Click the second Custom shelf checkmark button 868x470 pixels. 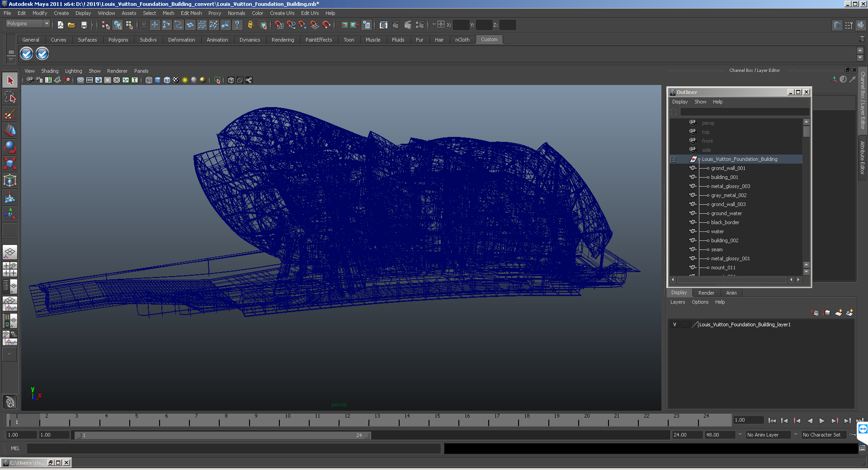point(42,54)
